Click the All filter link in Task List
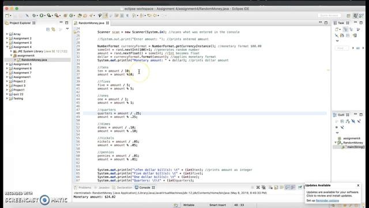This screenshot has width=369, height=208. tap(357, 48)
